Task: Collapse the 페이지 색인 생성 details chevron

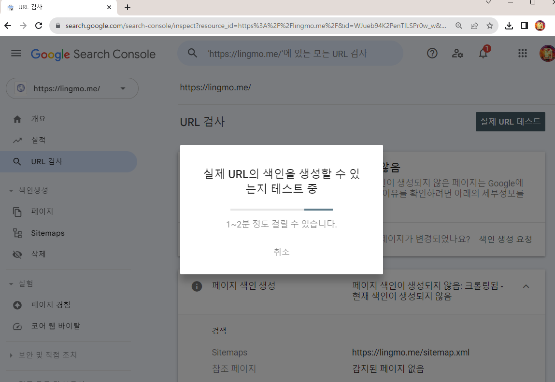Action: (526, 286)
